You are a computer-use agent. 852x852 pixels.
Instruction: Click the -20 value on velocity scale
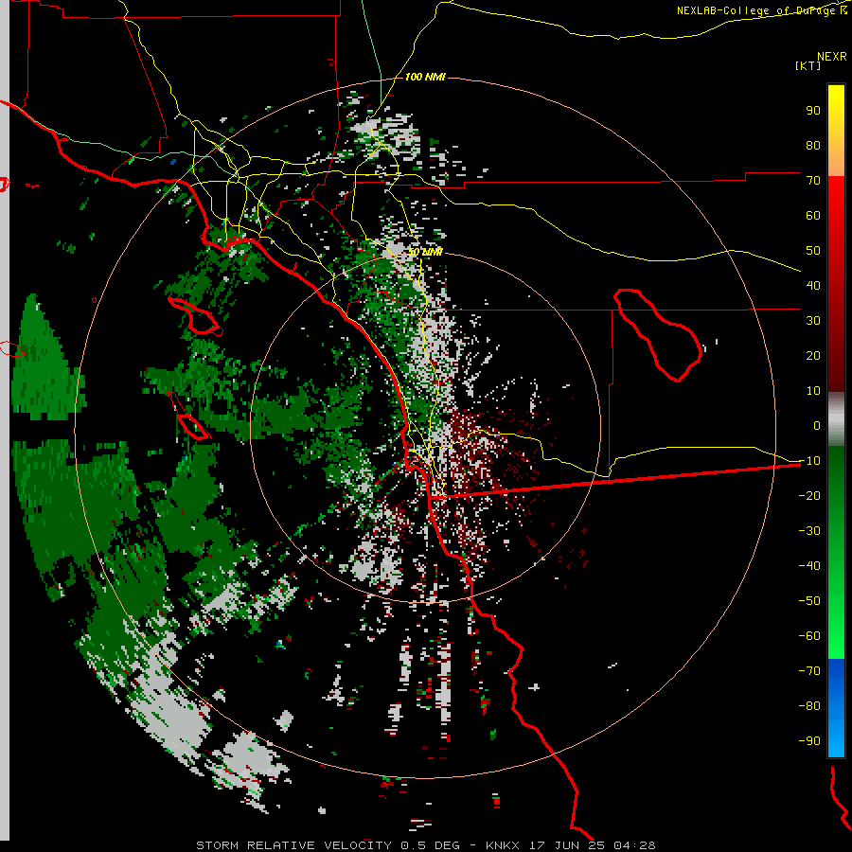(809, 495)
